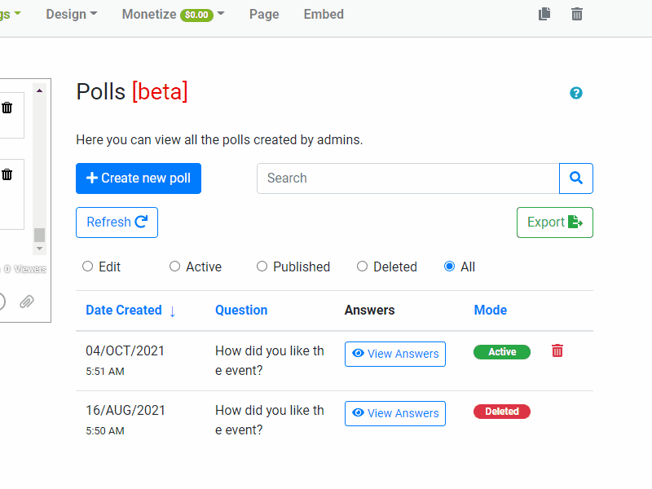Switch to the Page tab
Viewport: 652px width, 489px height.
[264, 14]
